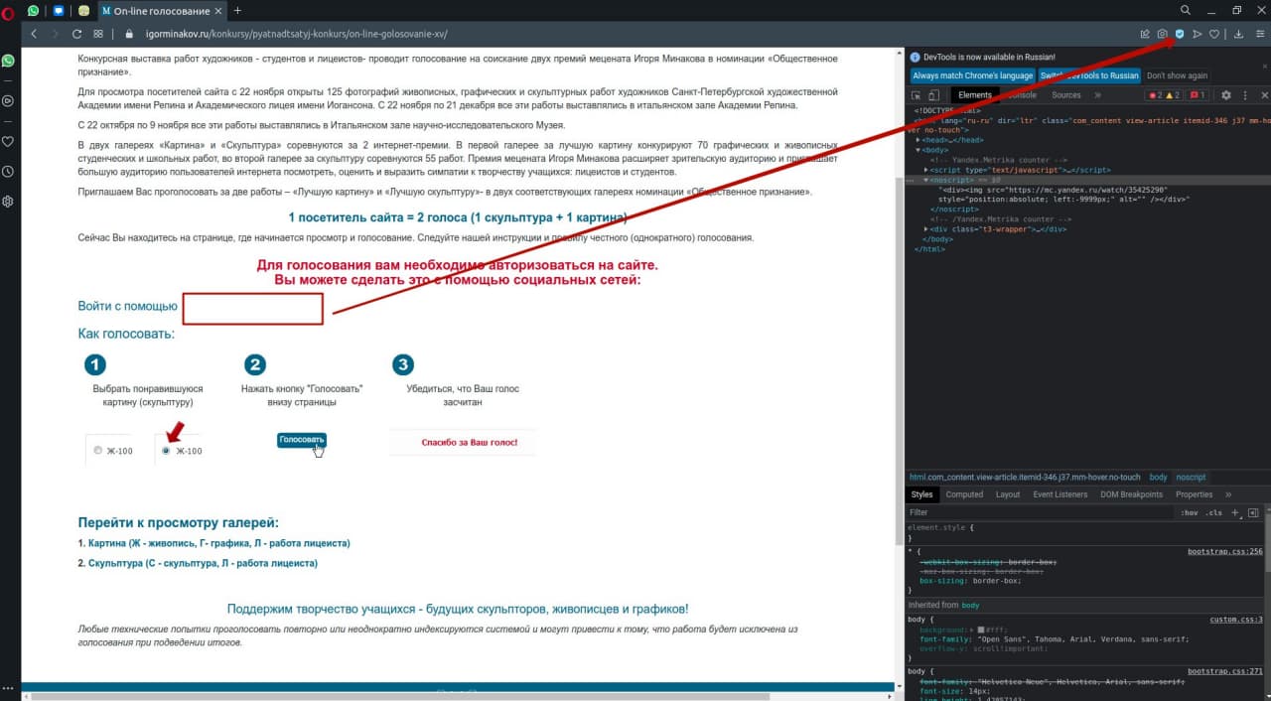Open the History clock icon in the sidebar
This screenshot has height=701, width=1271.
[9, 172]
